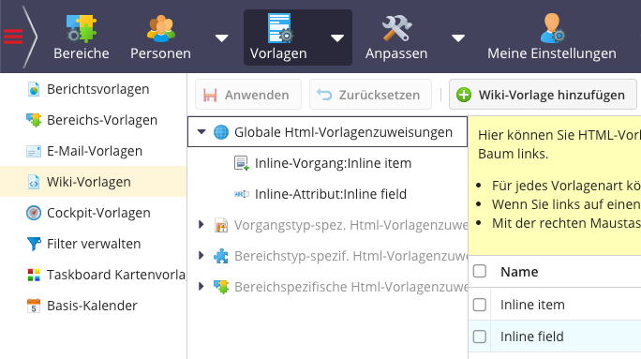This screenshot has width=641, height=359.
Task: Select Cockpit-Vorlagen gauge icon in sidebar
Action: (34, 213)
